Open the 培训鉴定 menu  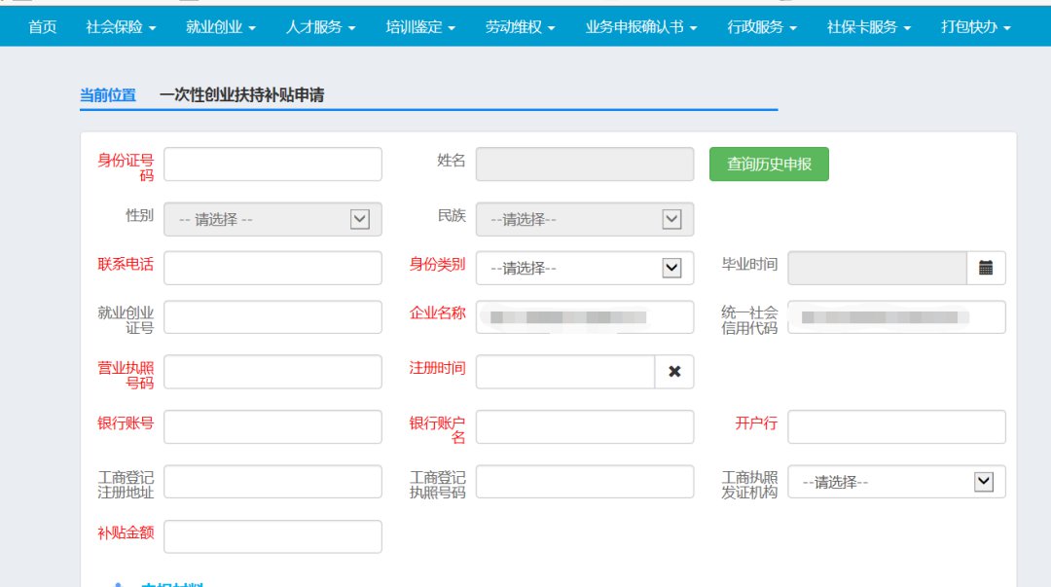(420, 27)
